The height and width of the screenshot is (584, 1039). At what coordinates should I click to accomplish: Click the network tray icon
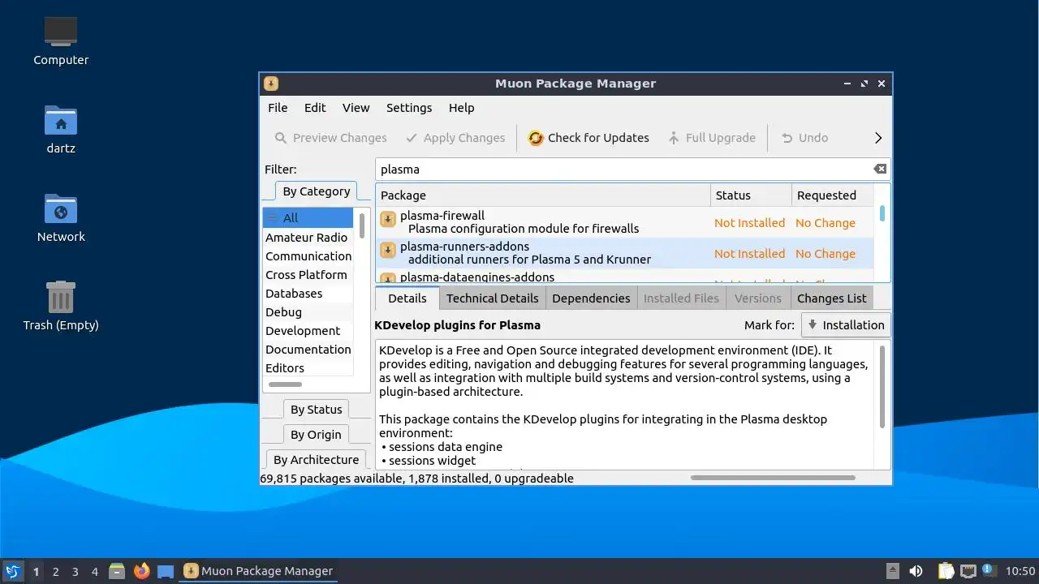[968, 571]
